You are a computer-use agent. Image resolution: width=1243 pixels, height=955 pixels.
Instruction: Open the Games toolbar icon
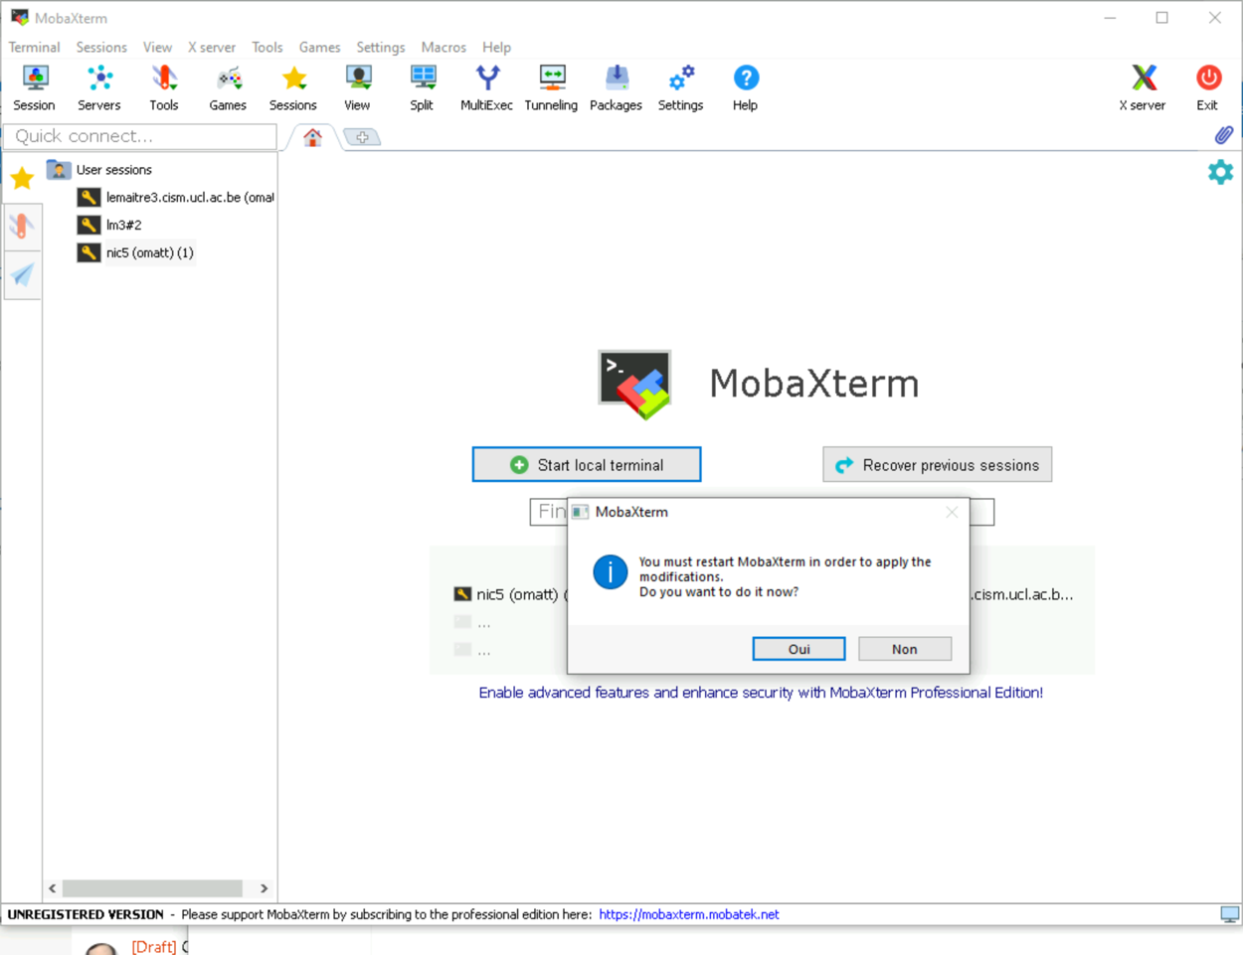pos(228,87)
